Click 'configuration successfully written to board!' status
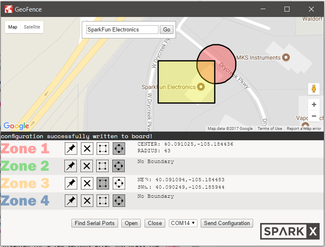The width and height of the screenshot is (325, 247). point(77,136)
